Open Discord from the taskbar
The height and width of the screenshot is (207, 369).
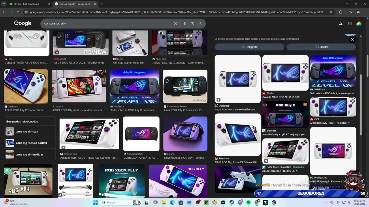(240, 202)
